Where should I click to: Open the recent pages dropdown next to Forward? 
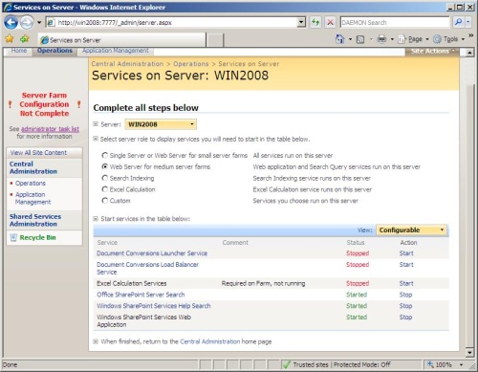[x=39, y=22]
